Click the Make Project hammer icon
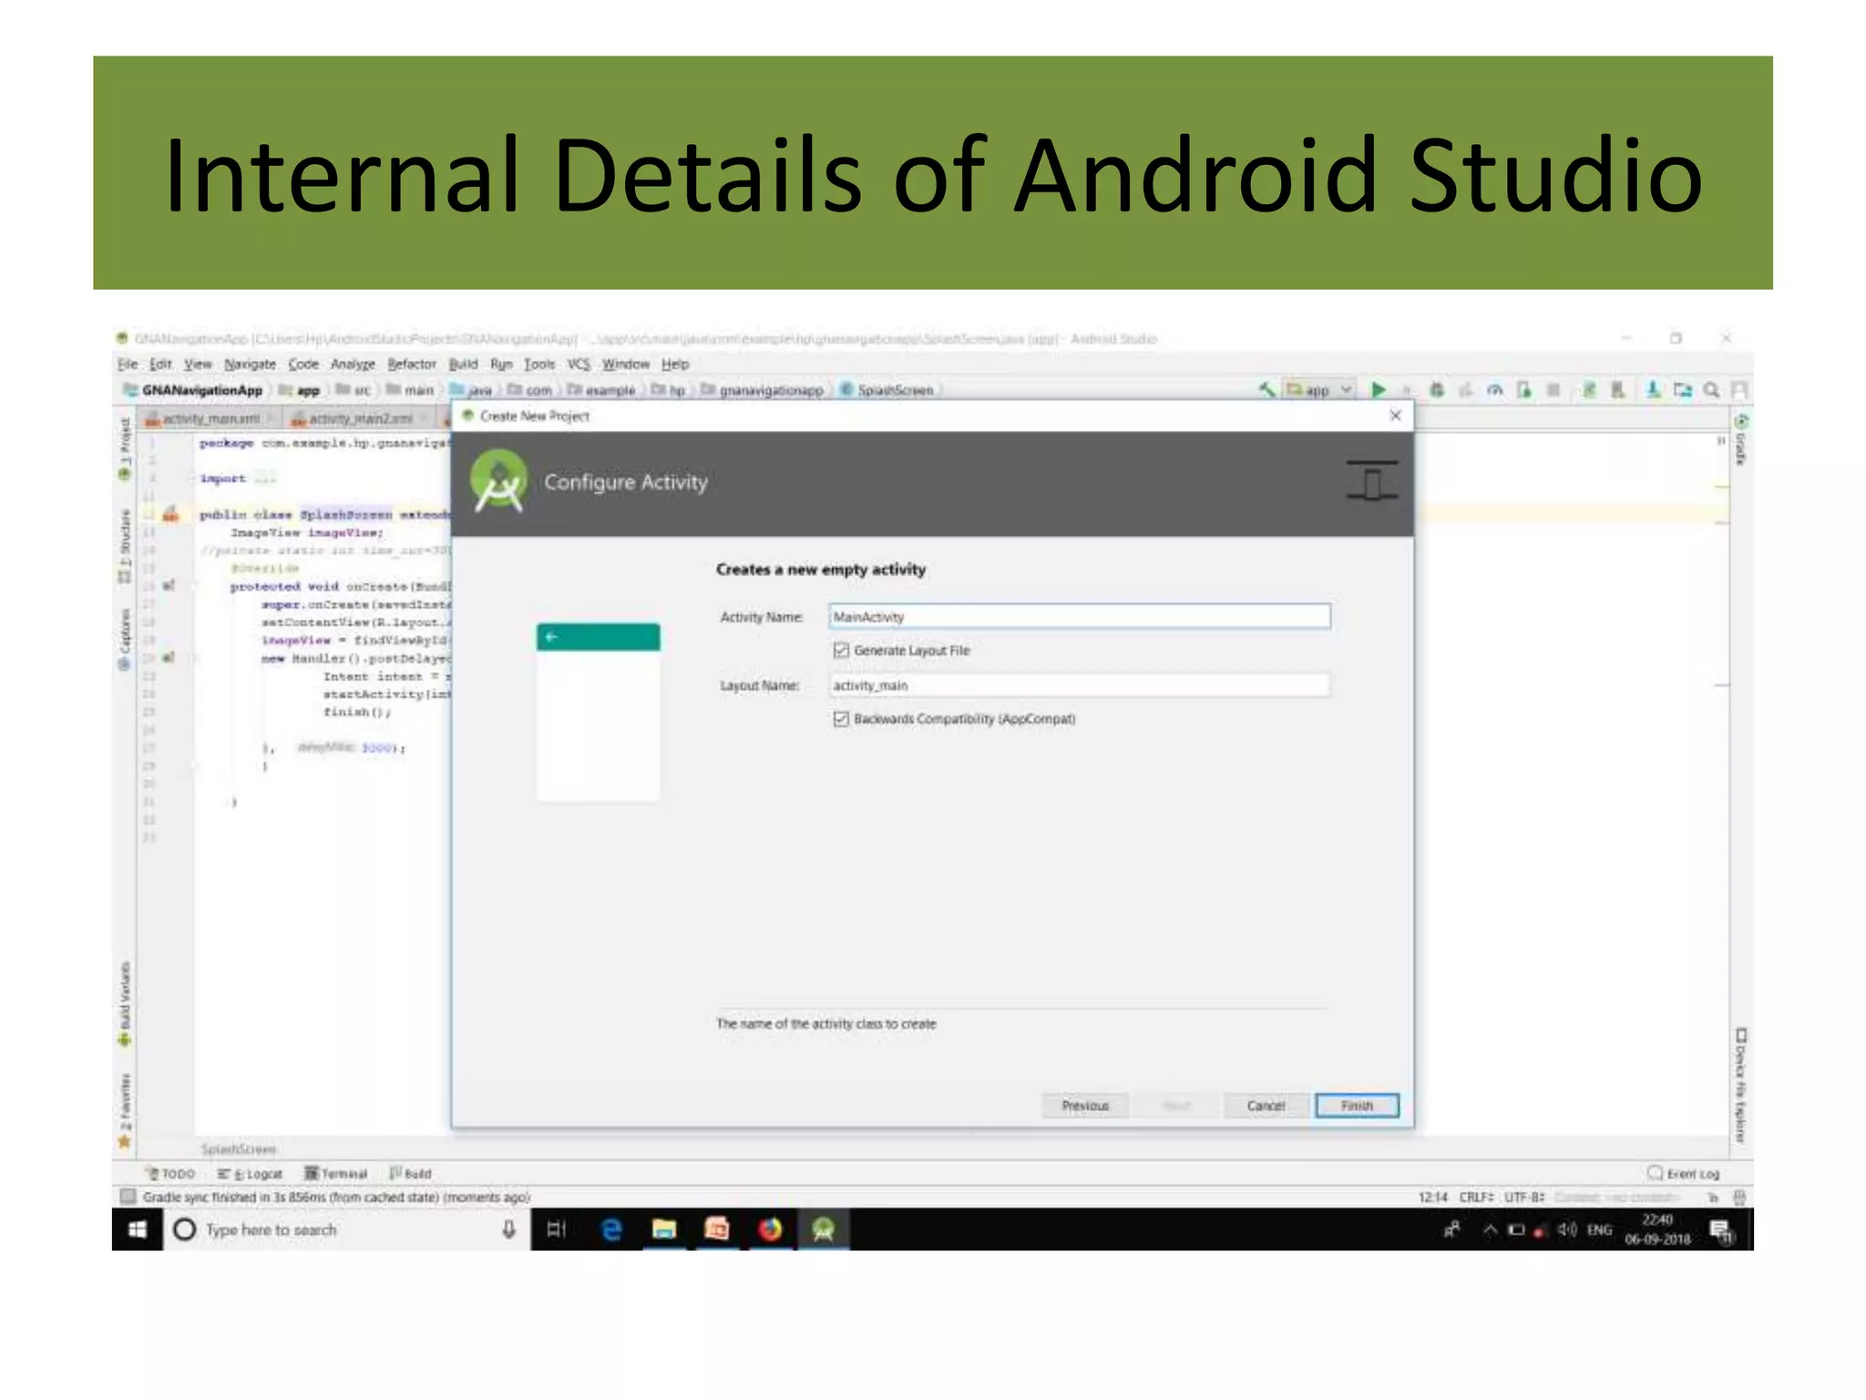The width and height of the screenshot is (1866, 1400). pyautogui.click(x=1266, y=389)
